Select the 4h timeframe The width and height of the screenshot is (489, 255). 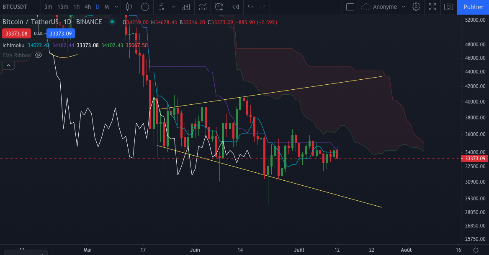(x=88, y=7)
